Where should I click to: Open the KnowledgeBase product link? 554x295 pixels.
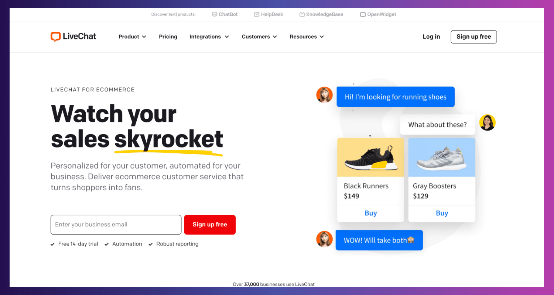pos(321,14)
